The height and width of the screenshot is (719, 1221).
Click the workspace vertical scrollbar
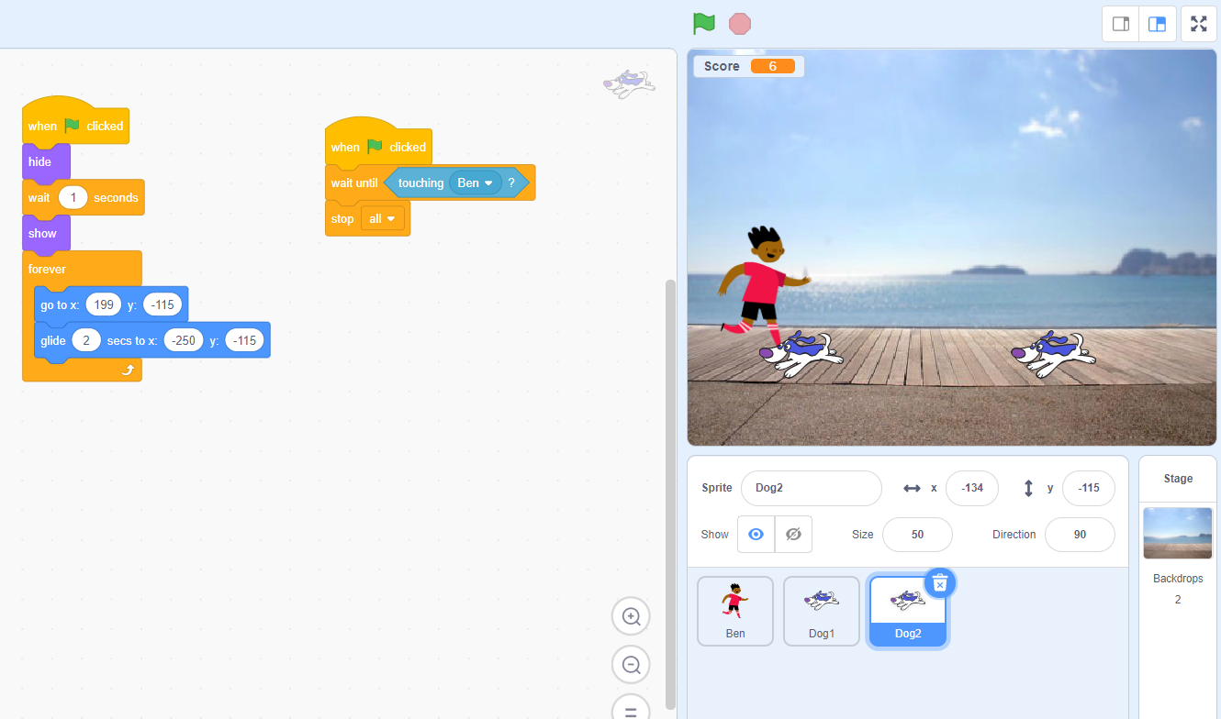(670, 459)
